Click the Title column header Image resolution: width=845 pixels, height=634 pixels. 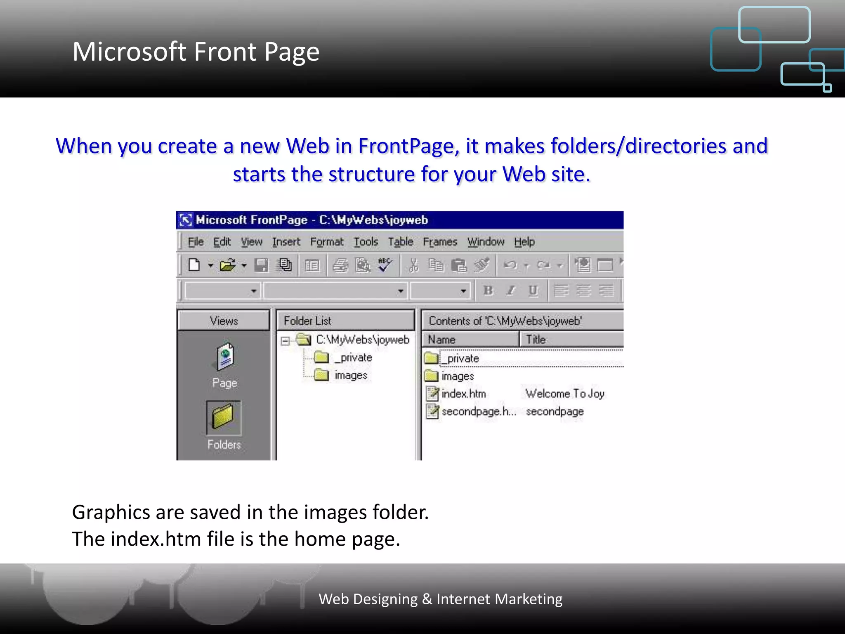(x=571, y=339)
